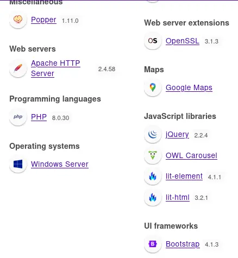Click the Google Maps pin icon
The image size is (238, 258).
(153, 87)
